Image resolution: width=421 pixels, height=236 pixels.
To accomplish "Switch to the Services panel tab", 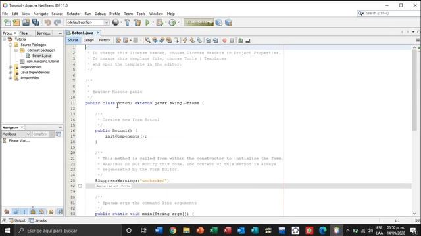I will tap(43, 33).
